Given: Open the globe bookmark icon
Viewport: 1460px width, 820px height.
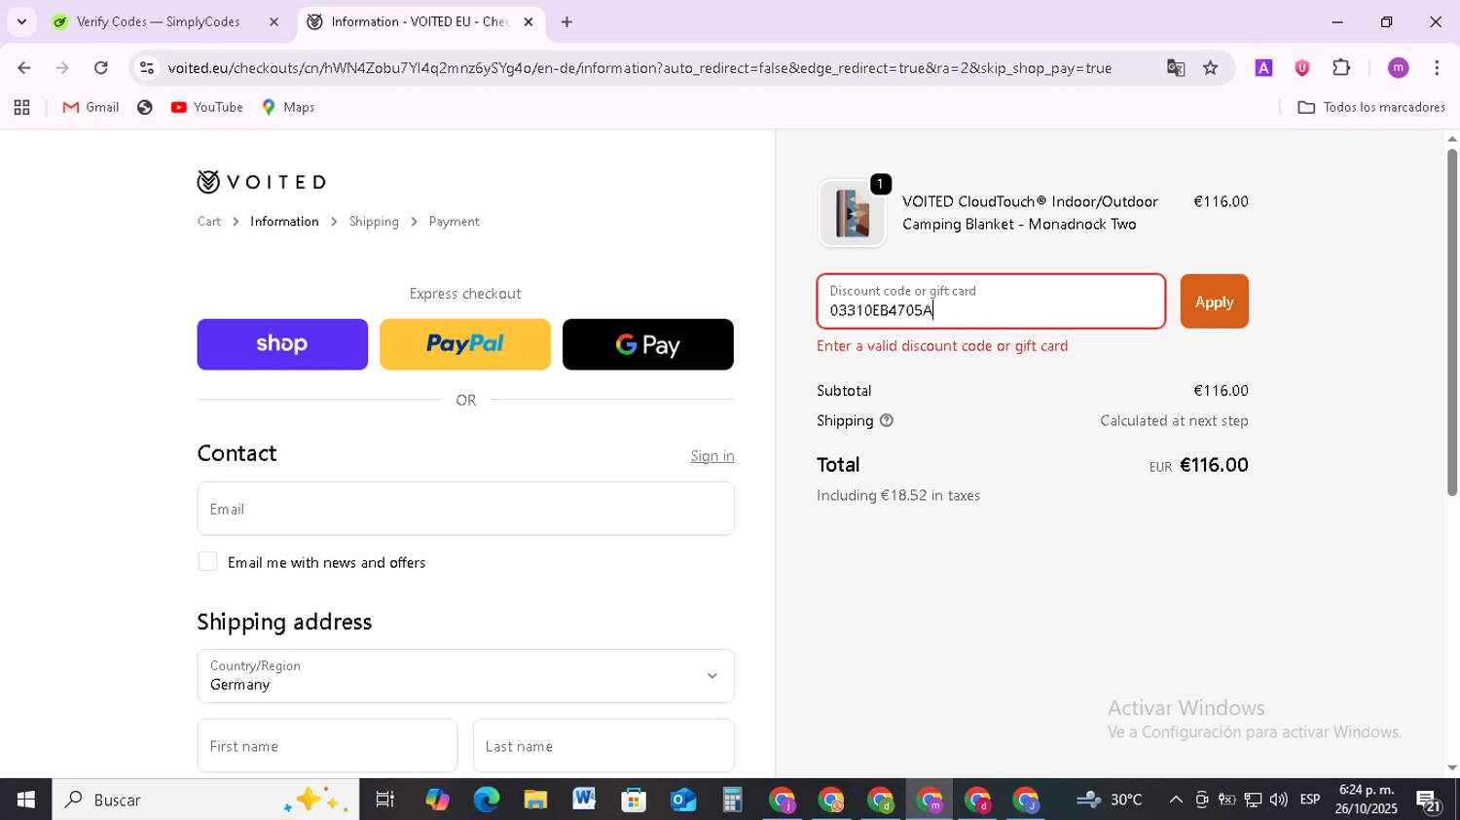Looking at the screenshot, I should pos(145,107).
